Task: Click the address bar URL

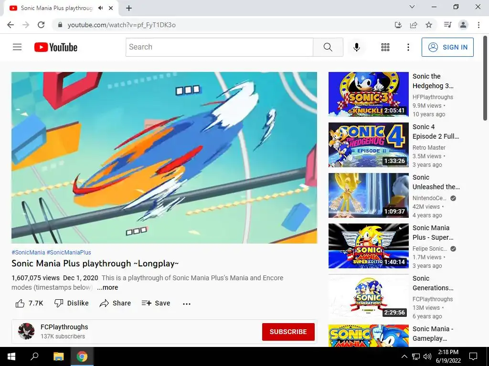Action: [x=122, y=25]
